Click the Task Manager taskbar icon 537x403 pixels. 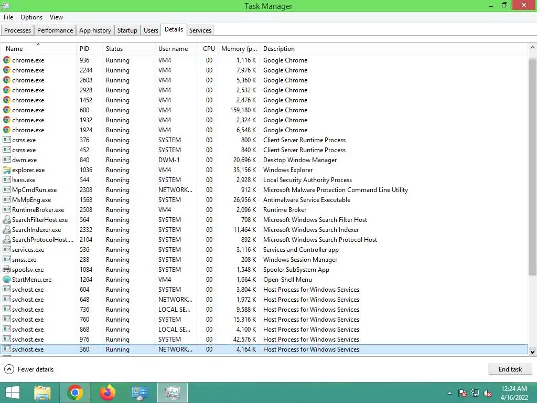(172, 393)
